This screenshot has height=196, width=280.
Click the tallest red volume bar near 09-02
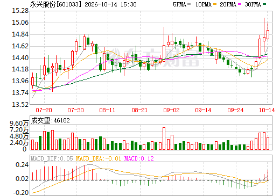tap(164, 139)
